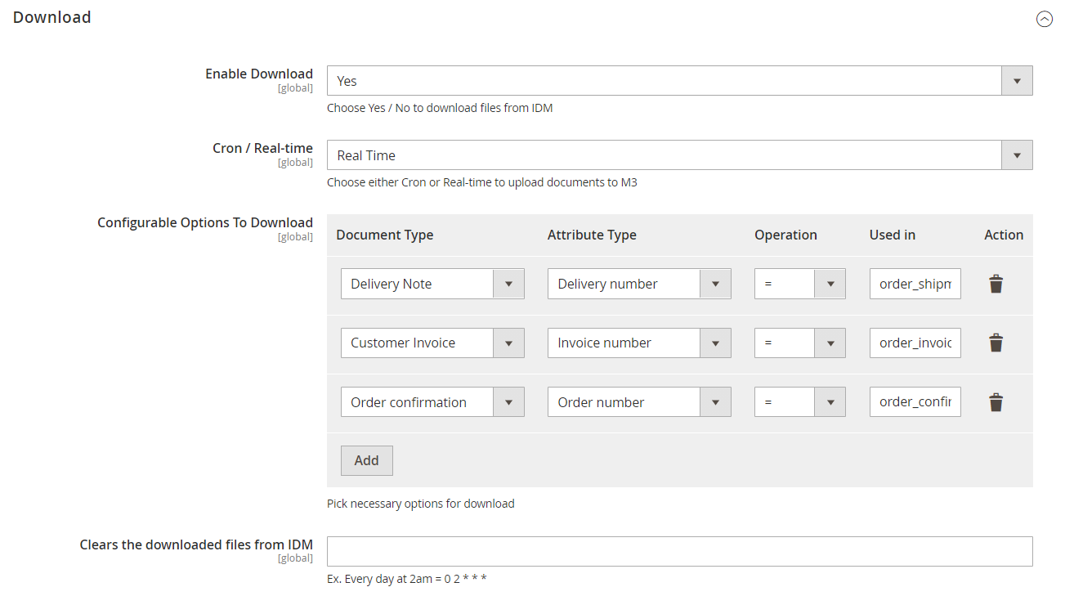Click the Configurable Options To Download label

pos(205,222)
